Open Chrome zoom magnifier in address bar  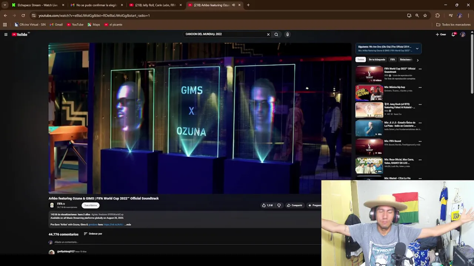(x=417, y=16)
